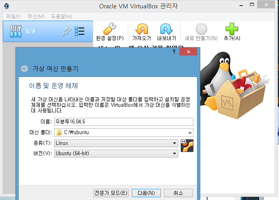Open the 종류(T) Linux type dropdown
Image resolution: width=279 pixels, height=200 pixels.
pyautogui.click(x=116, y=143)
